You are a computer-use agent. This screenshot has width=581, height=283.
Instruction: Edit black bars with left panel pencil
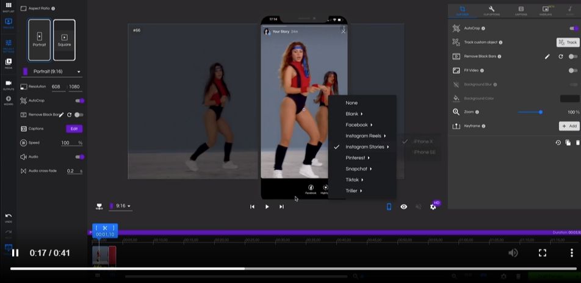(62, 115)
